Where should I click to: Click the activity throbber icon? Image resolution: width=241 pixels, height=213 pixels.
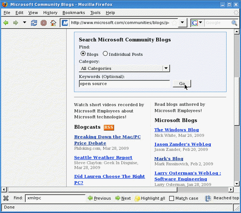(236, 13)
